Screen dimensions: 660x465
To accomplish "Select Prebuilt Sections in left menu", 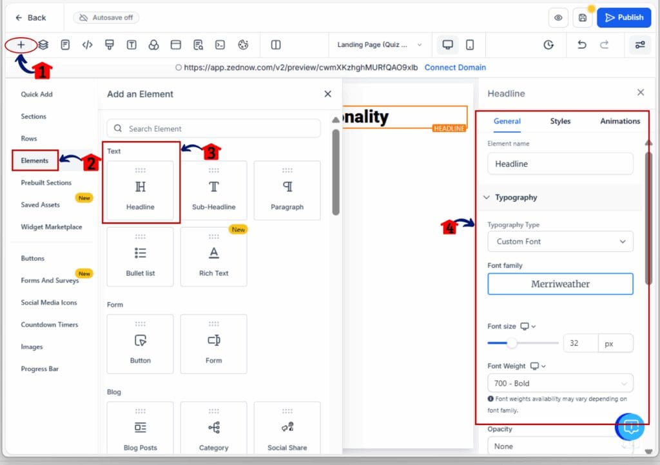I will coord(46,183).
